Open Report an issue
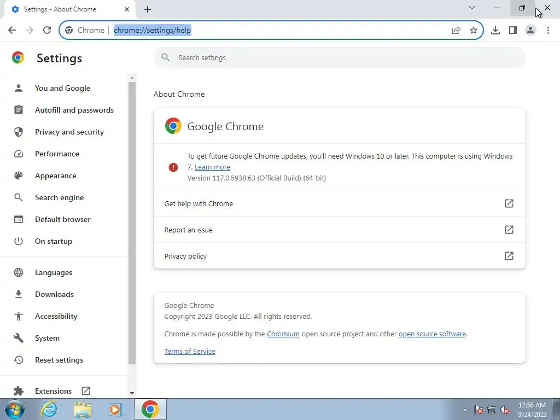560x420 pixels. pos(339,230)
